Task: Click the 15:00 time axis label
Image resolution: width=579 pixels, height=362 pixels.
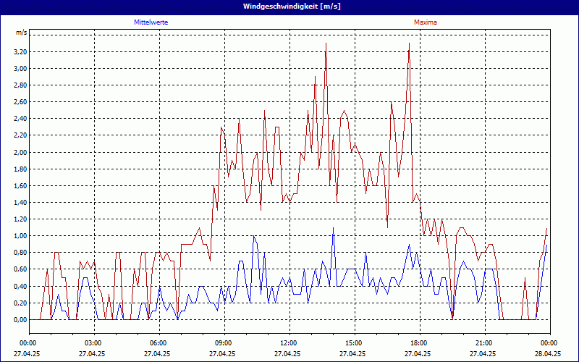Action: 355,343
